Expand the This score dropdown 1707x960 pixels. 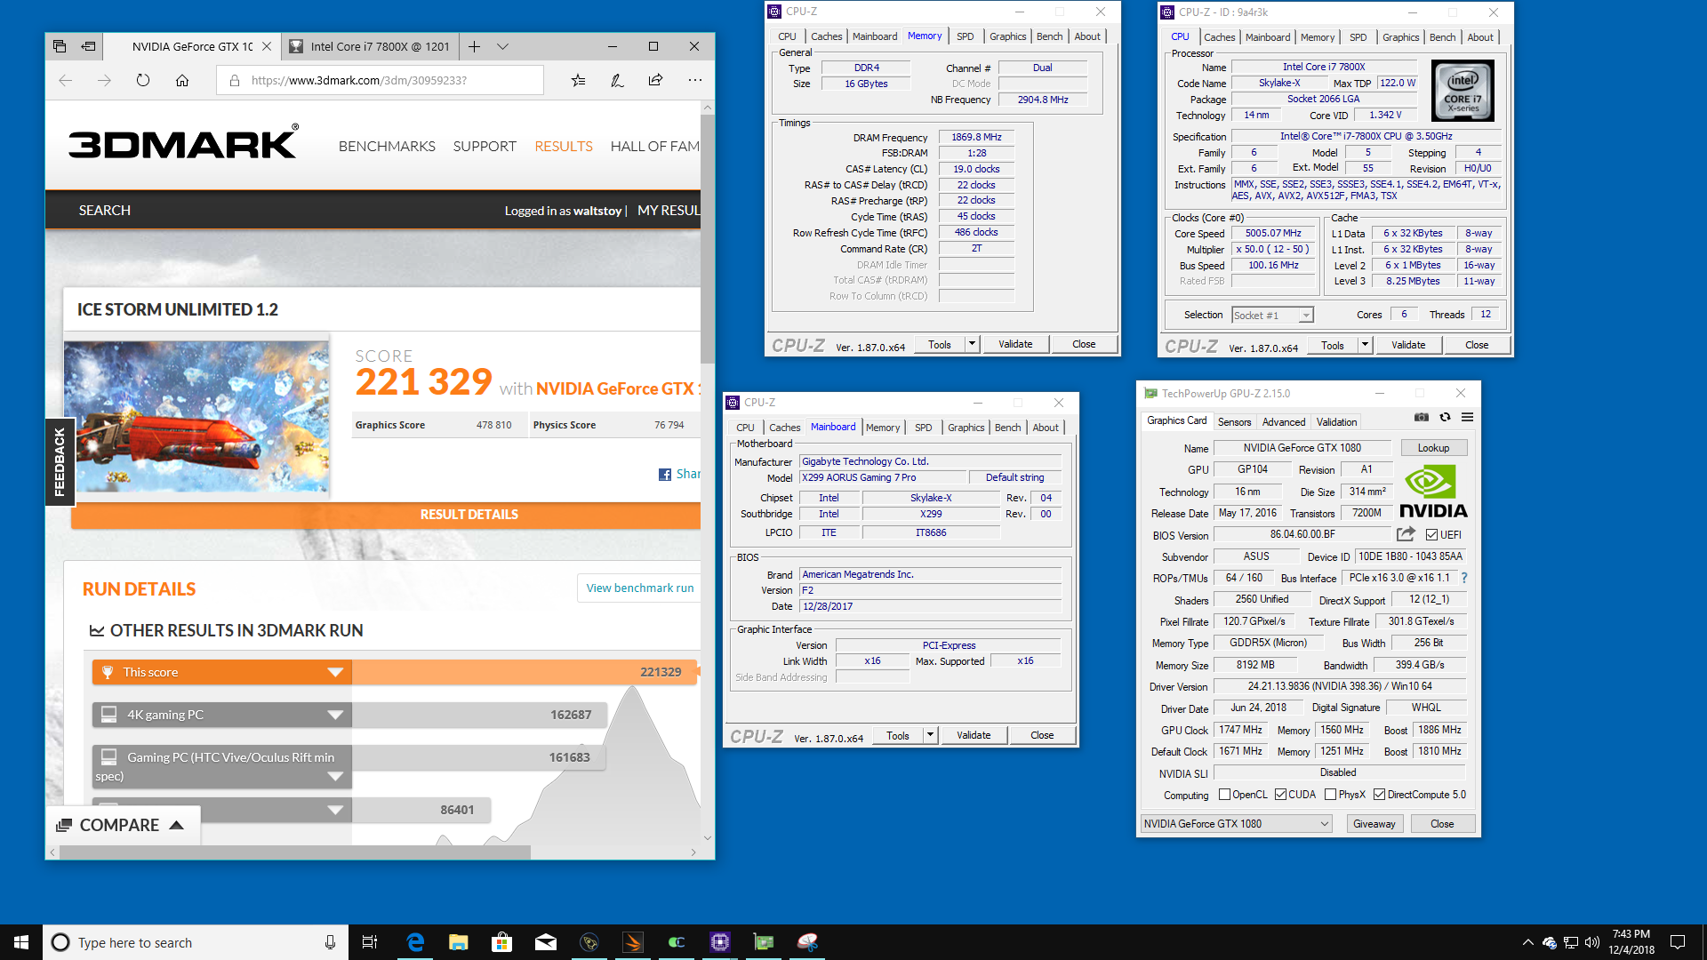pos(335,672)
